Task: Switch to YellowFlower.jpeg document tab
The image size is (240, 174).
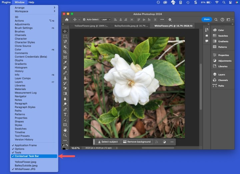Action: [x=91, y=26]
